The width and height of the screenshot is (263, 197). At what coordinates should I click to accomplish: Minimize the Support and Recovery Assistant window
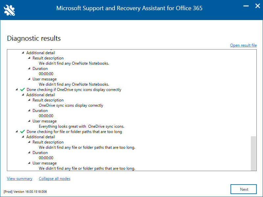click(246, 6)
